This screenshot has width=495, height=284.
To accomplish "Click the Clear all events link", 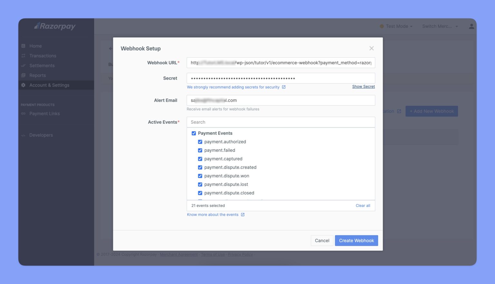I will [x=363, y=206].
